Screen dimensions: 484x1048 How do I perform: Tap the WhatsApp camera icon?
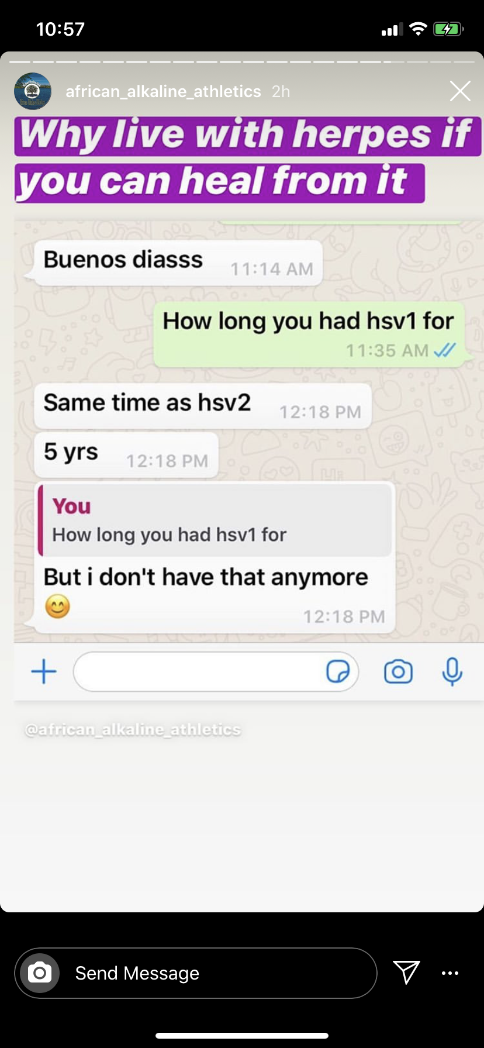pyautogui.click(x=398, y=671)
